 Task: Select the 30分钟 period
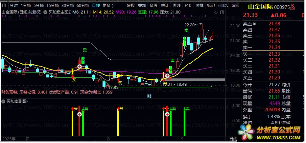pyautogui.click(x=67, y=6)
